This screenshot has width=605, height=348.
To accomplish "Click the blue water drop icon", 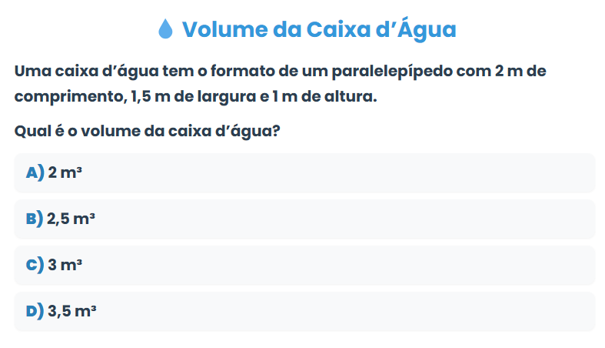I will 165,29.
